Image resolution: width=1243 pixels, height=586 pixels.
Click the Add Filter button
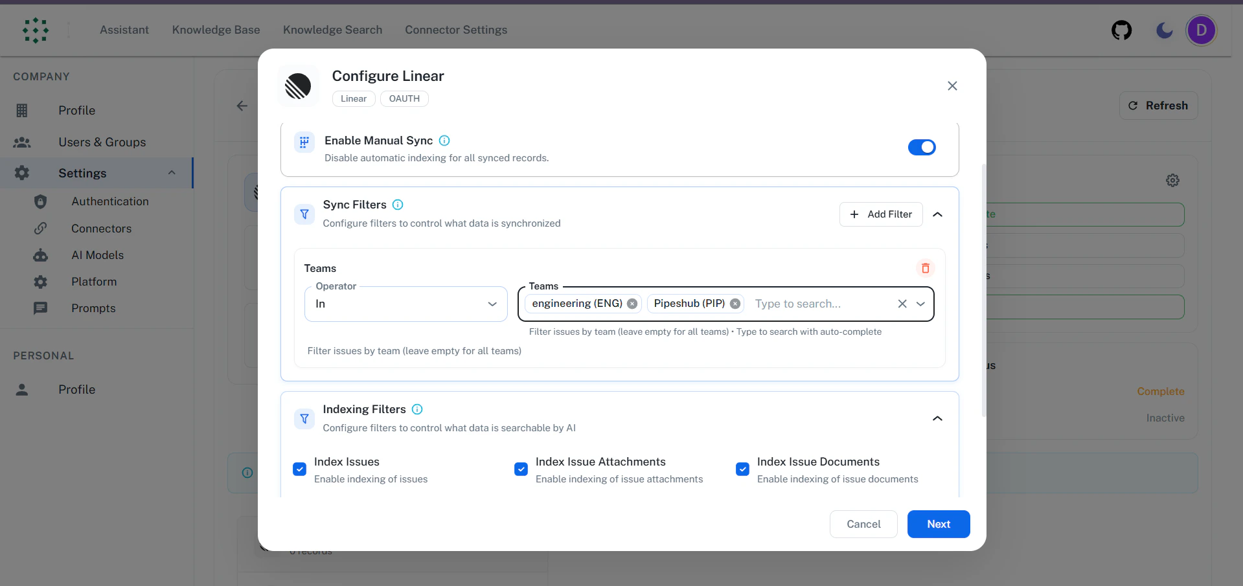881,214
